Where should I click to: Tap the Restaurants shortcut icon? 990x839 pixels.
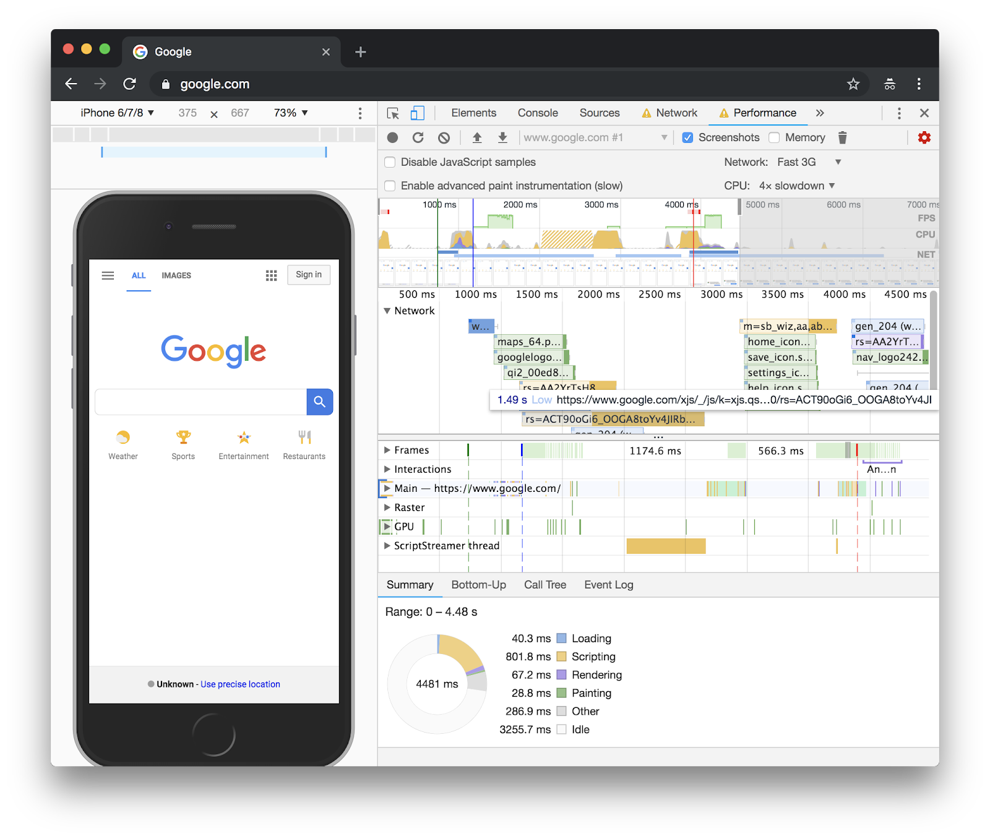point(304,437)
